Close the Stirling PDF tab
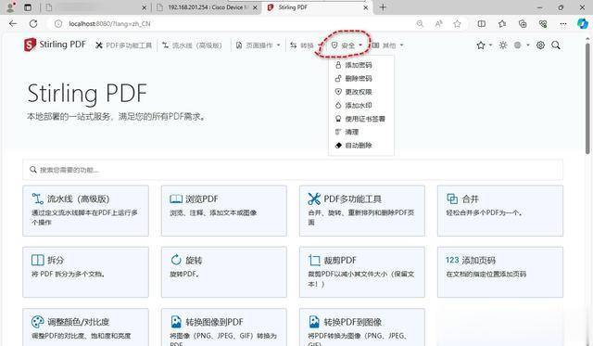593x346 pixels. click(366, 7)
